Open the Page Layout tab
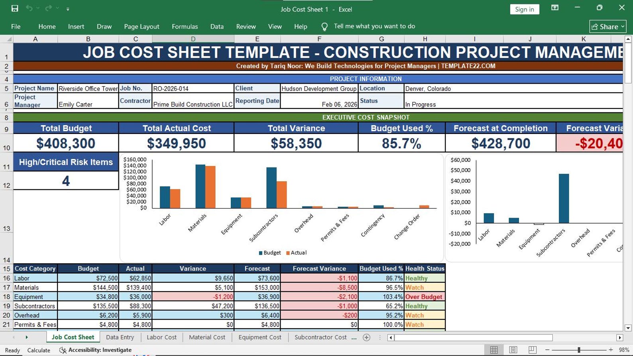The image size is (633, 356). point(142,26)
